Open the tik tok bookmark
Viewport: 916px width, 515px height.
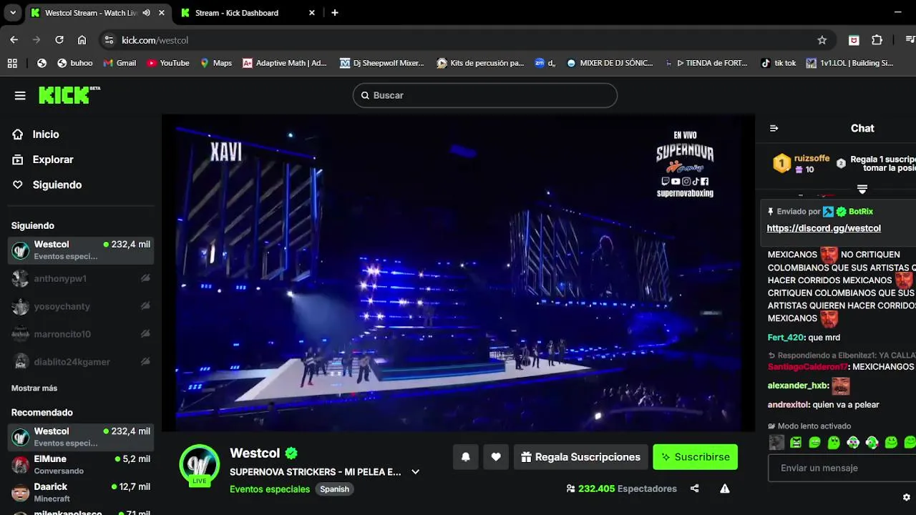(778, 63)
